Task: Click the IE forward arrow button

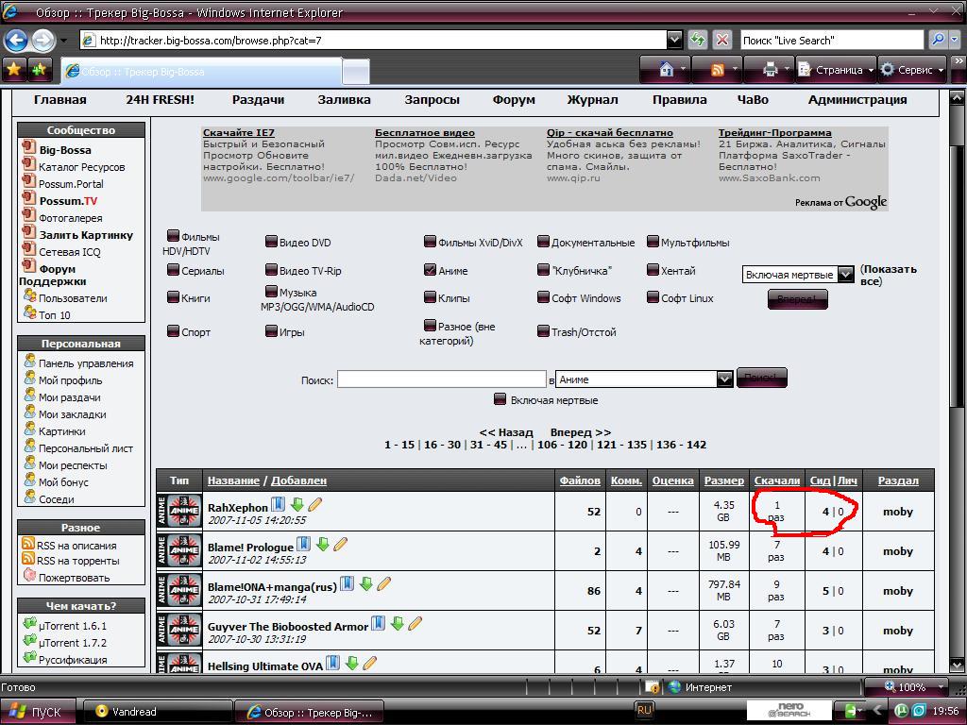Action: 42,41
